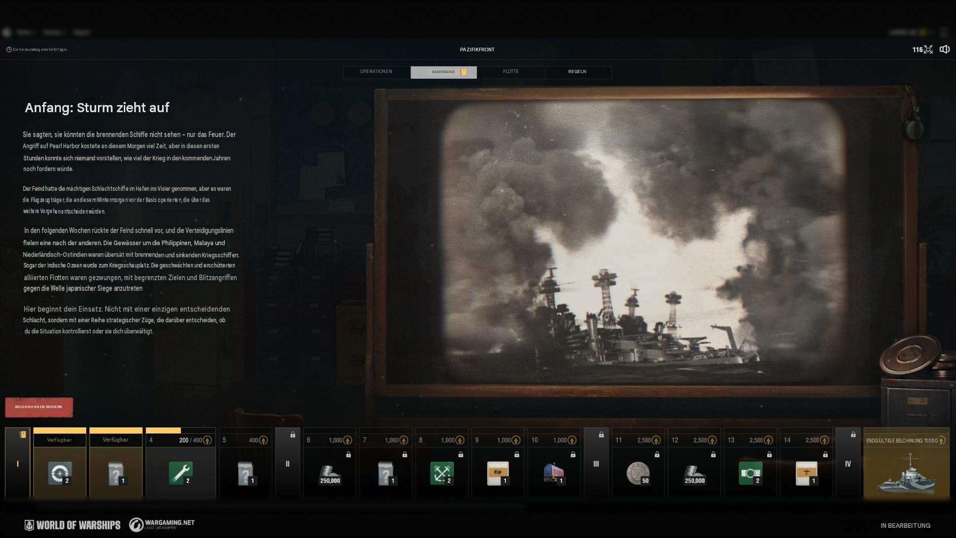Click the PAZIFIKFRONT title text
This screenshot has height=538, width=956.
477,50
